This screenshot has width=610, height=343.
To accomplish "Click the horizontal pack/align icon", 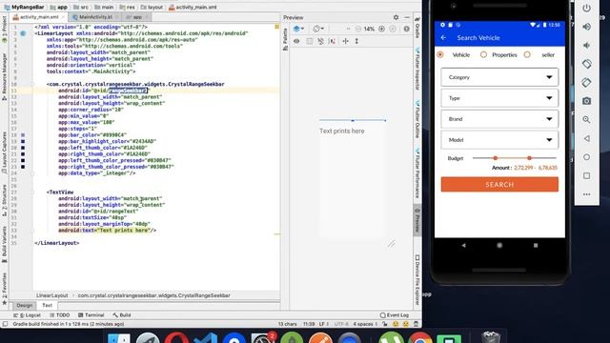I will [345, 41].
